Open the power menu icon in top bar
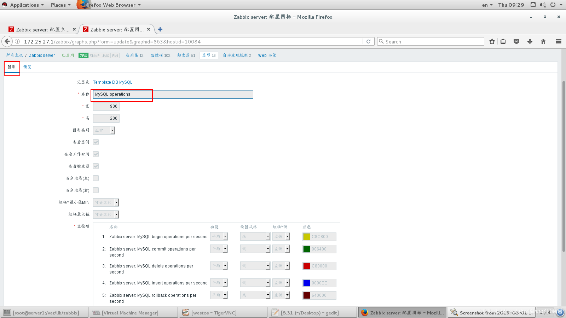This screenshot has height=318, width=566. click(x=553, y=5)
